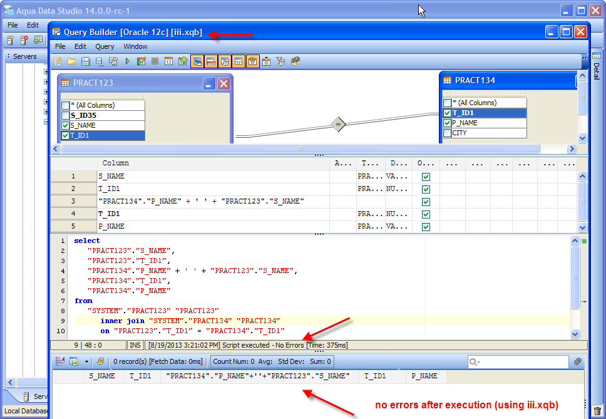Open the Window menu in Query Builder
606x419 pixels.
pyautogui.click(x=135, y=46)
